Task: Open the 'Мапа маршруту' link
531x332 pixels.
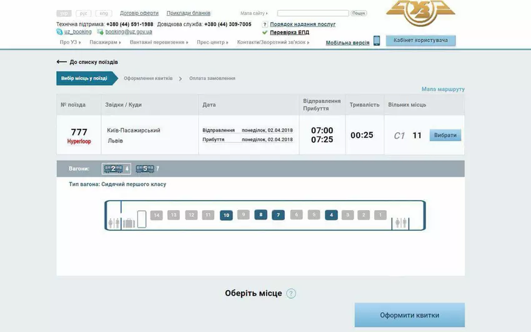Action: pyautogui.click(x=443, y=89)
